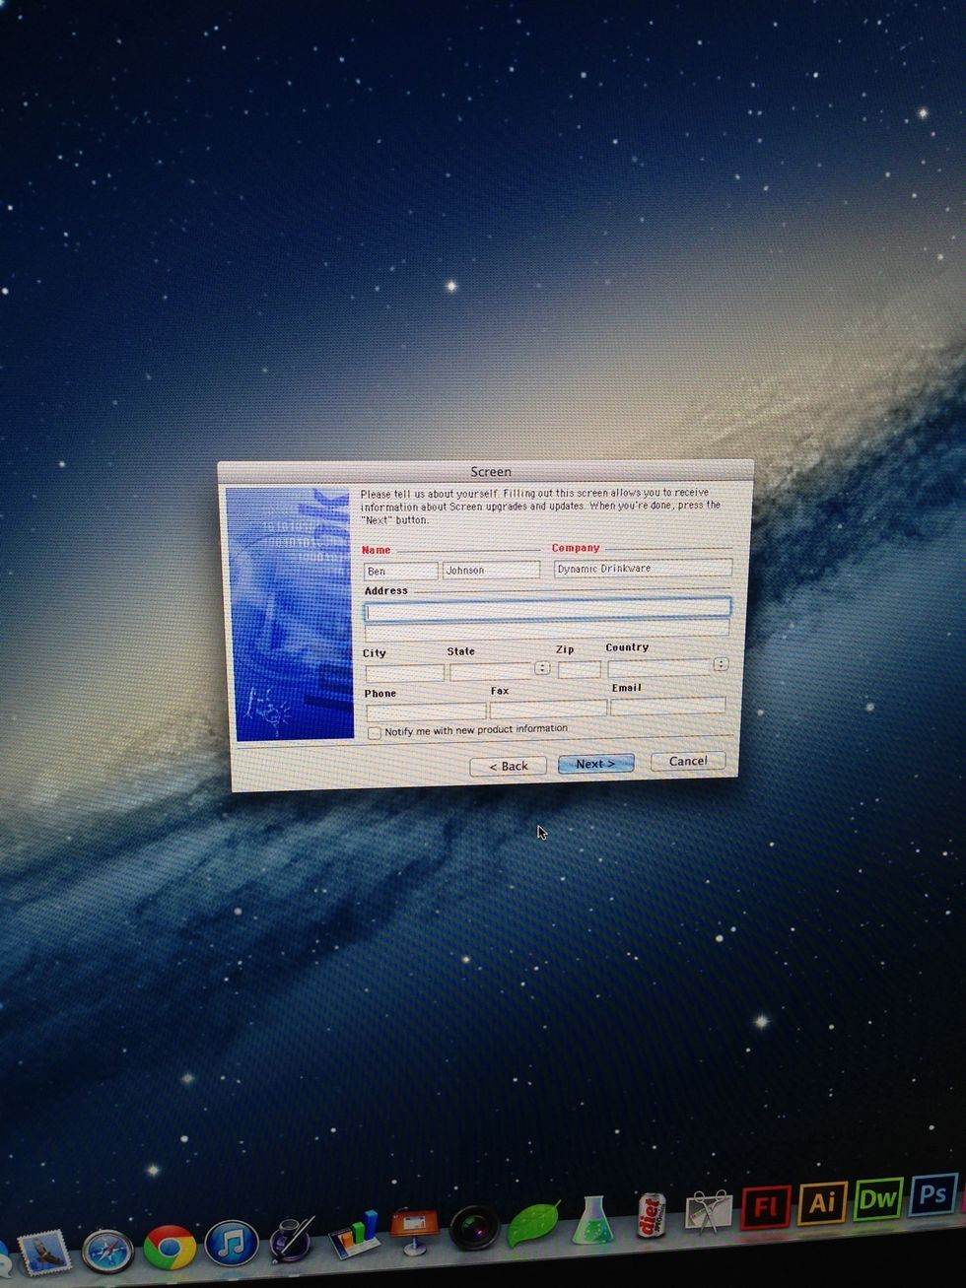Viewport: 966px width, 1288px height.
Task: Launch Safari from the dock
Action: click(x=107, y=1252)
